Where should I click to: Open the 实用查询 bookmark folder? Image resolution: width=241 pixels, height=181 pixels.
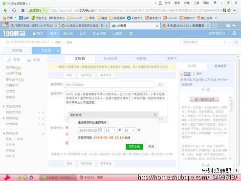[117, 18]
